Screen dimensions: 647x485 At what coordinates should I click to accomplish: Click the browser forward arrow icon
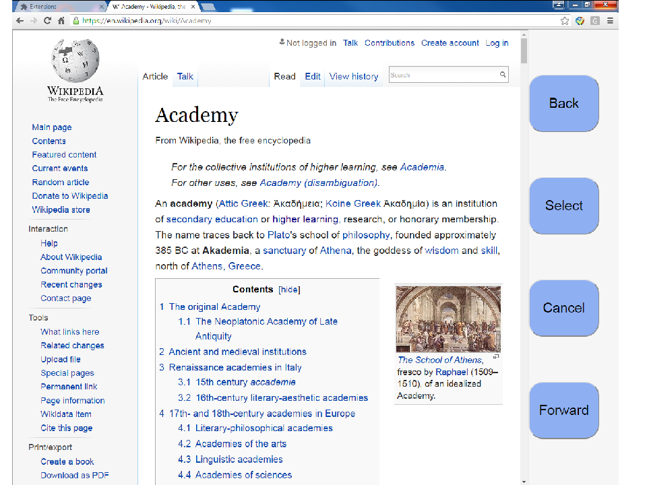34,21
